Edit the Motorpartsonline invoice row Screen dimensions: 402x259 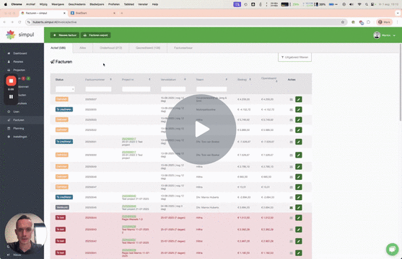(298, 109)
